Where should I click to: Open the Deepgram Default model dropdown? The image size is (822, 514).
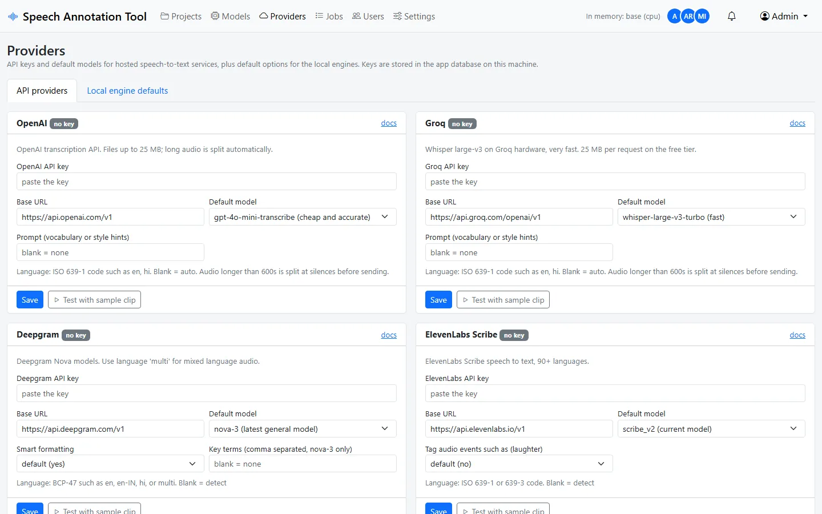pyautogui.click(x=303, y=429)
